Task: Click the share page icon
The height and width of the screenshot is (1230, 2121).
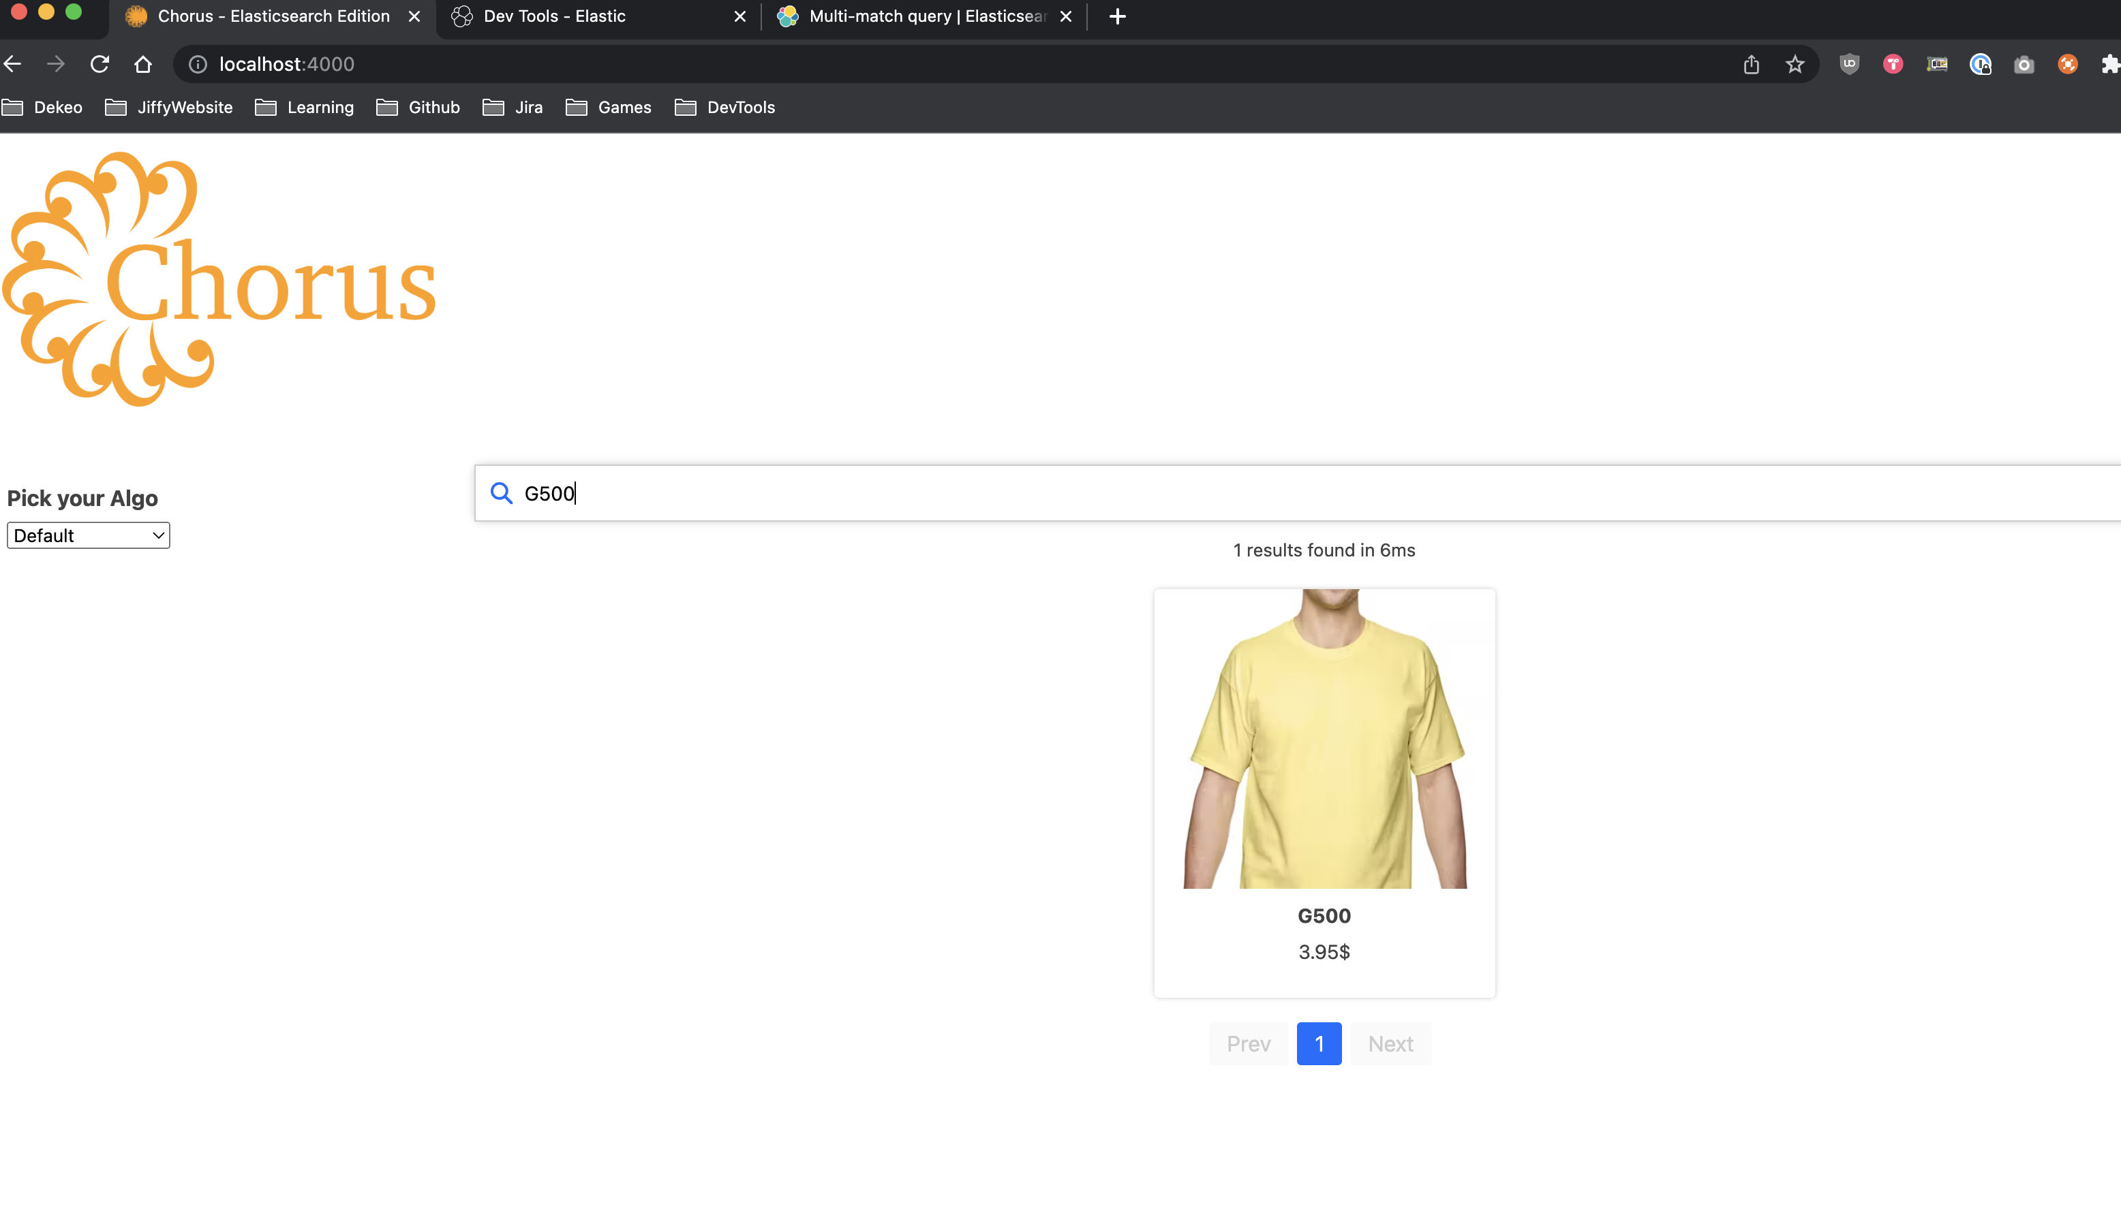Action: point(1752,64)
